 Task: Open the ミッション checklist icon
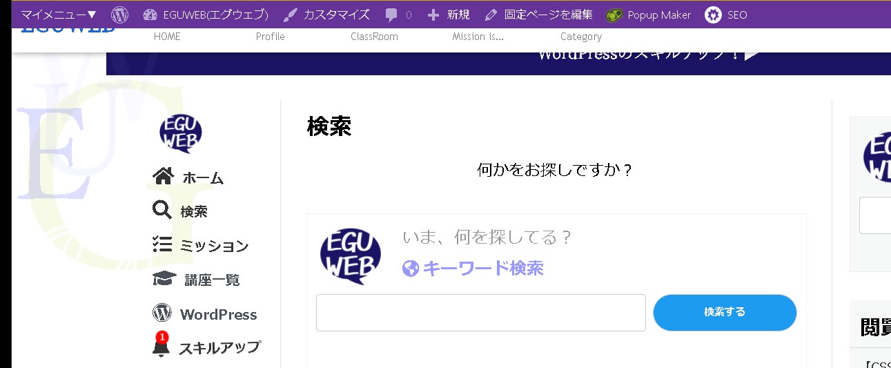[162, 244]
